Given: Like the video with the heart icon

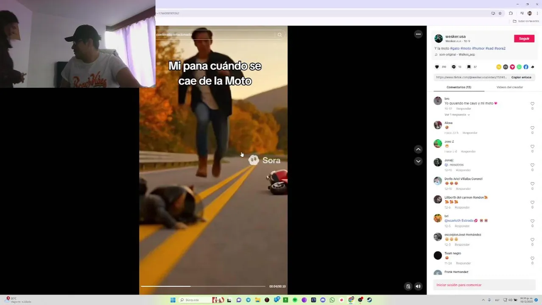Looking at the screenshot, I should click(x=437, y=67).
